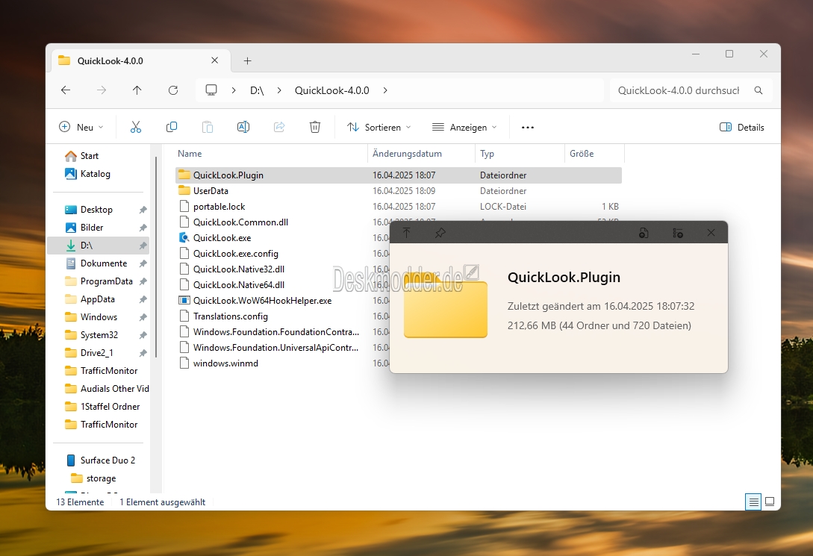Click the folder thumbnail in the QuickLook preview
This screenshot has width=813, height=556.
(446, 306)
